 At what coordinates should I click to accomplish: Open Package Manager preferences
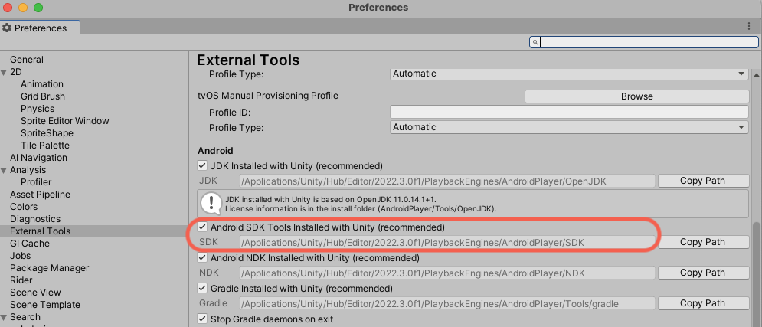(49, 268)
